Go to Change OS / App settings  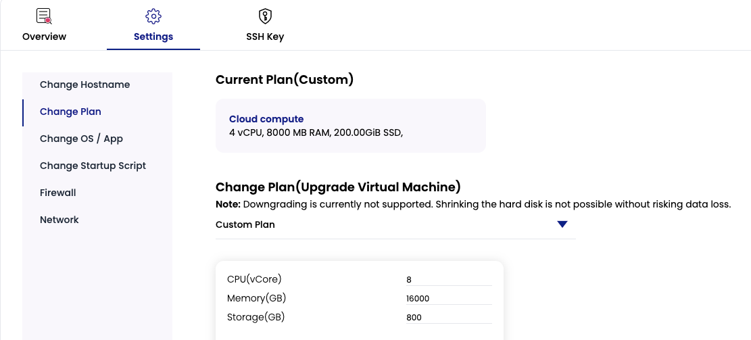[81, 139]
